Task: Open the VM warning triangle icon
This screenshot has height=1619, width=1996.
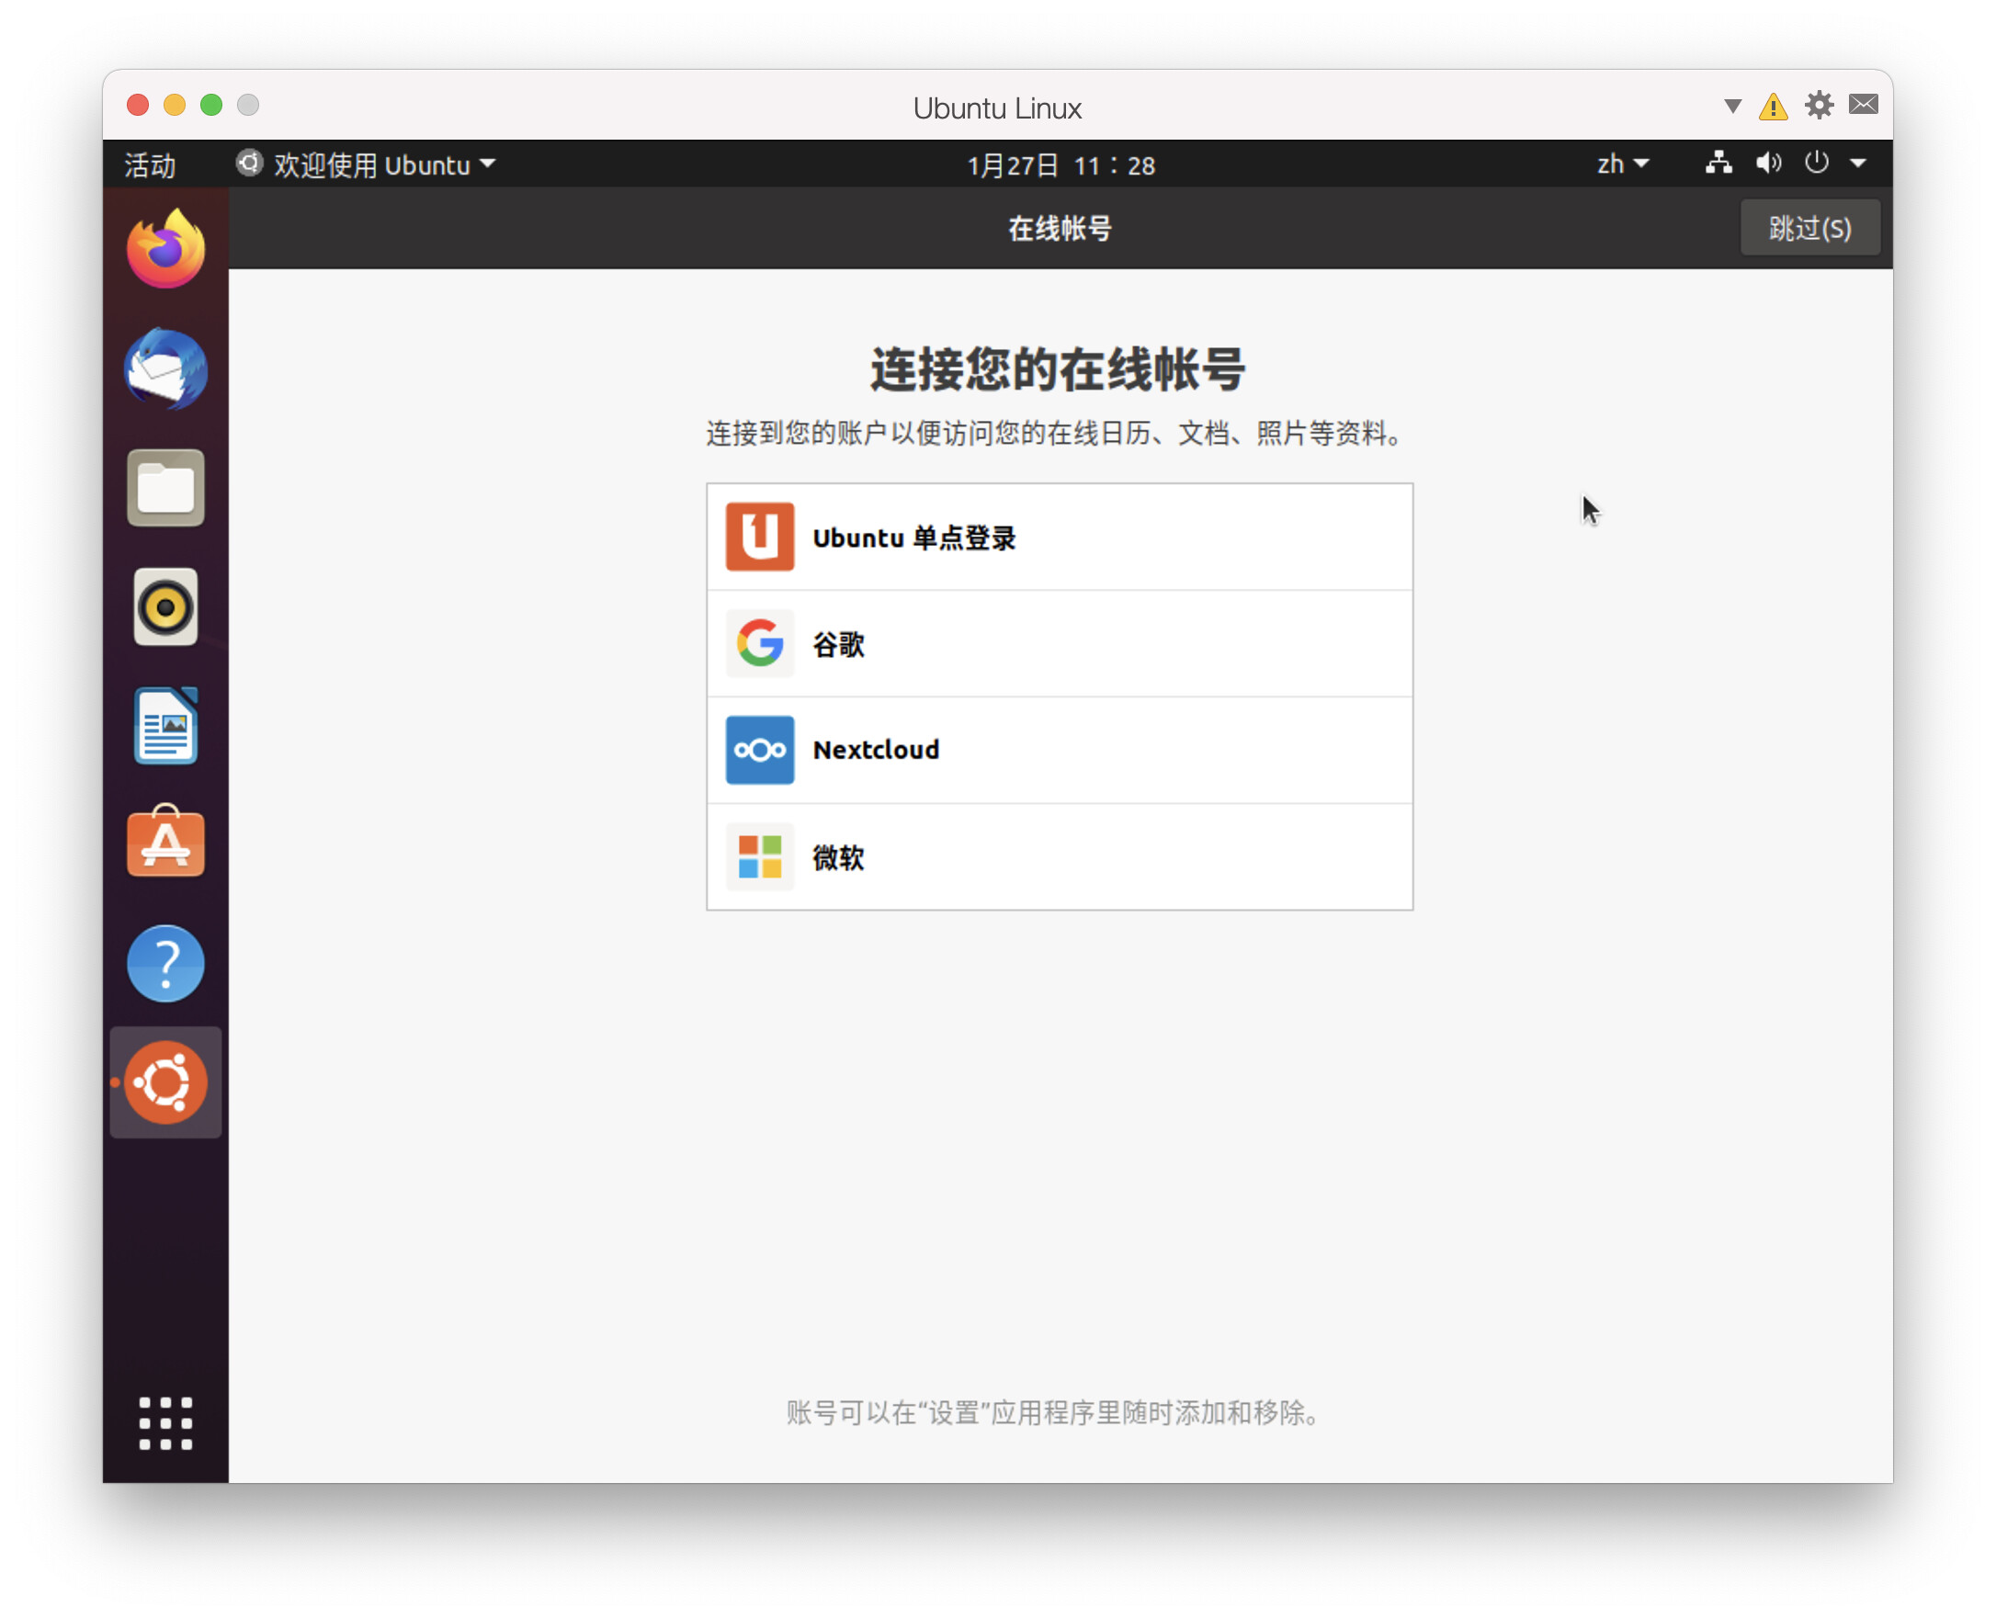Action: pyautogui.click(x=1773, y=107)
